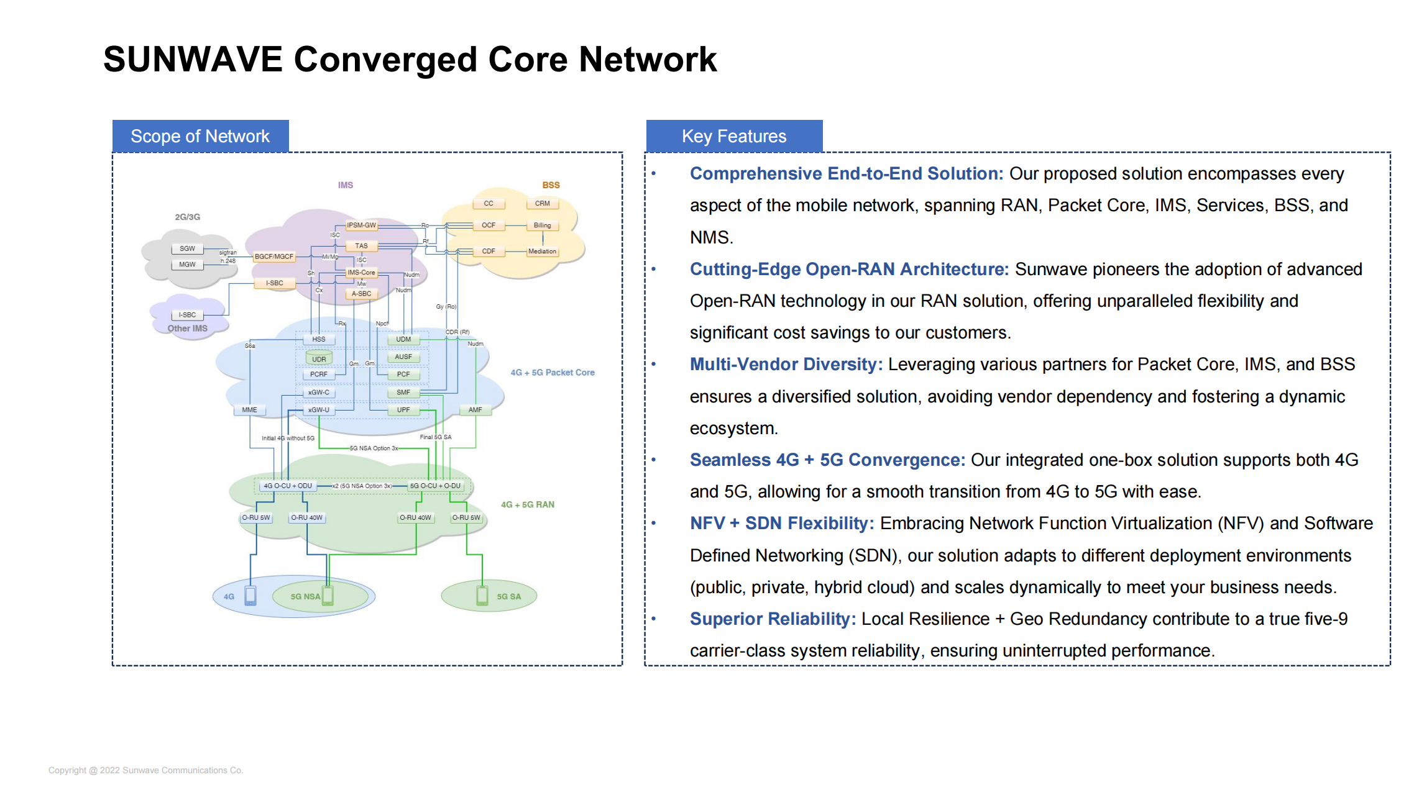
Task: Select the HSS node
Action: (x=319, y=338)
